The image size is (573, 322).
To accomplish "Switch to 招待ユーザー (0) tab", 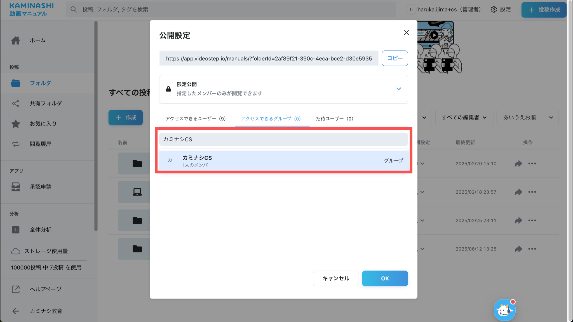I will click(x=335, y=119).
